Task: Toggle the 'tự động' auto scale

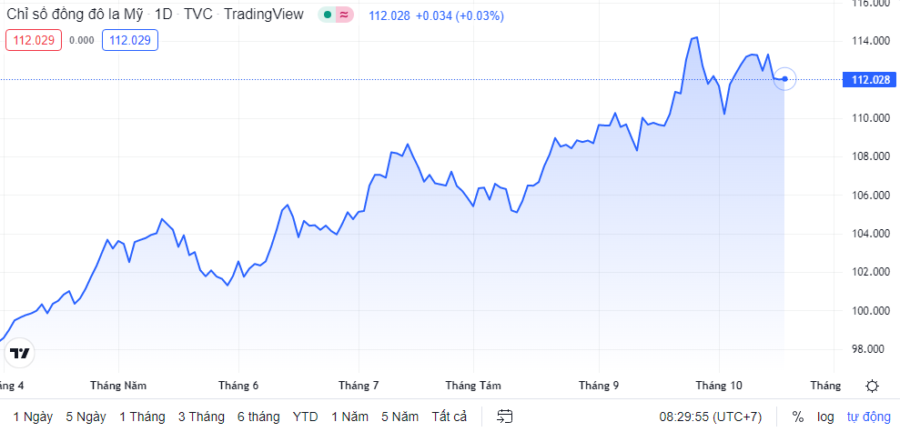Action: [868, 417]
